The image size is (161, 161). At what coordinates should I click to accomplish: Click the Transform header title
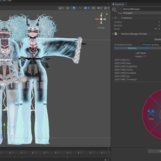[x=126, y=18]
